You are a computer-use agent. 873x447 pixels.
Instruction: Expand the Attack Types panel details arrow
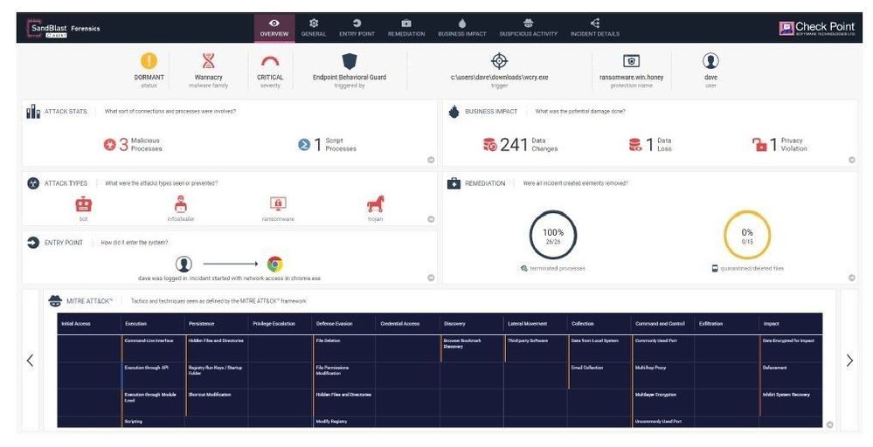(x=431, y=219)
